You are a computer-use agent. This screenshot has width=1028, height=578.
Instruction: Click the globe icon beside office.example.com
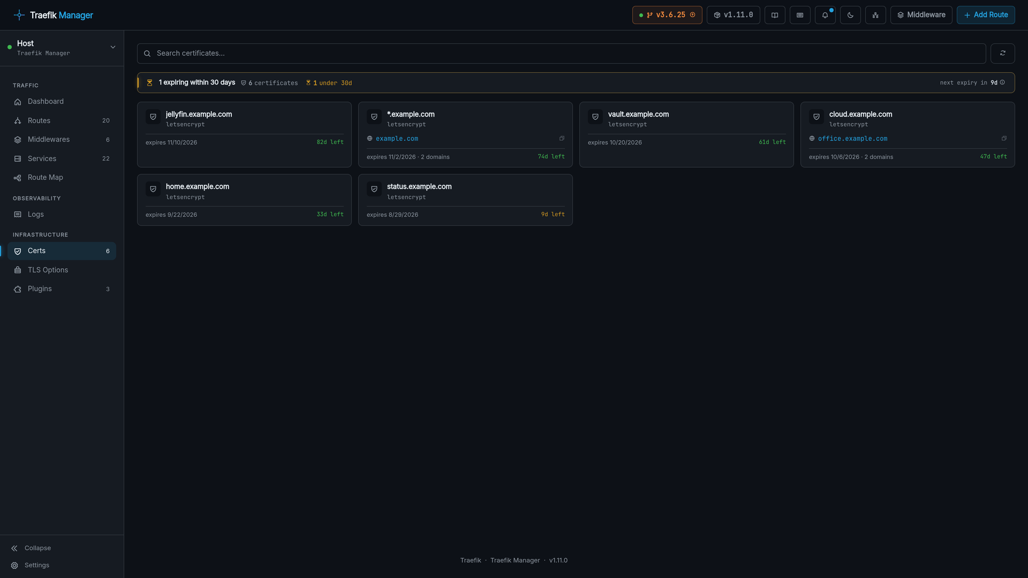coord(812,139)
